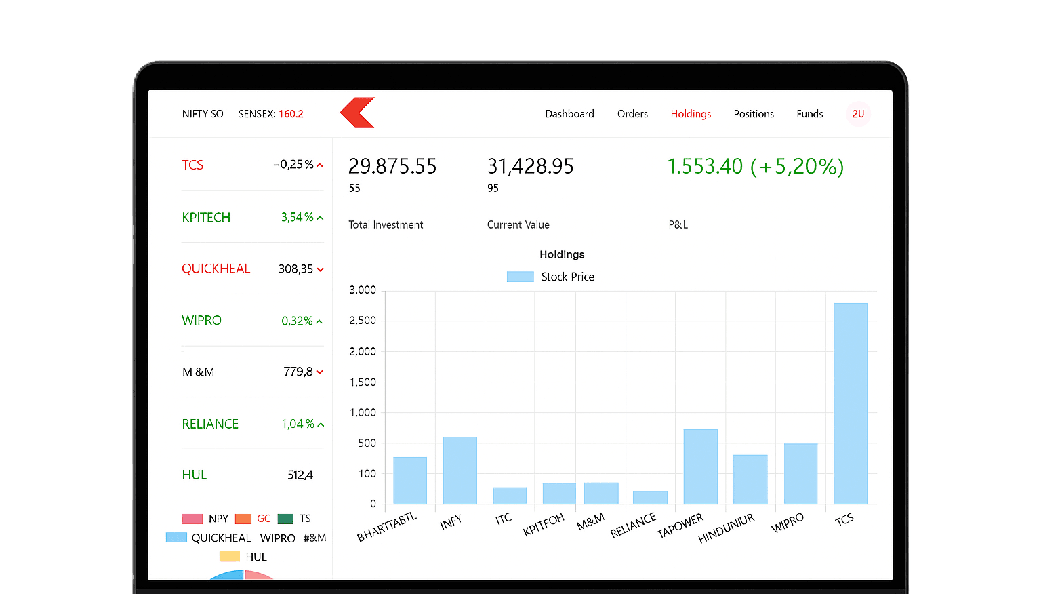Toggle the HUL yellow legend swatch

(x=230, y=557)
